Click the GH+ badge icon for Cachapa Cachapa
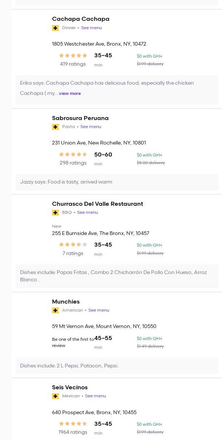Viewport: 222px width, 440px height. tap(55, 28)
